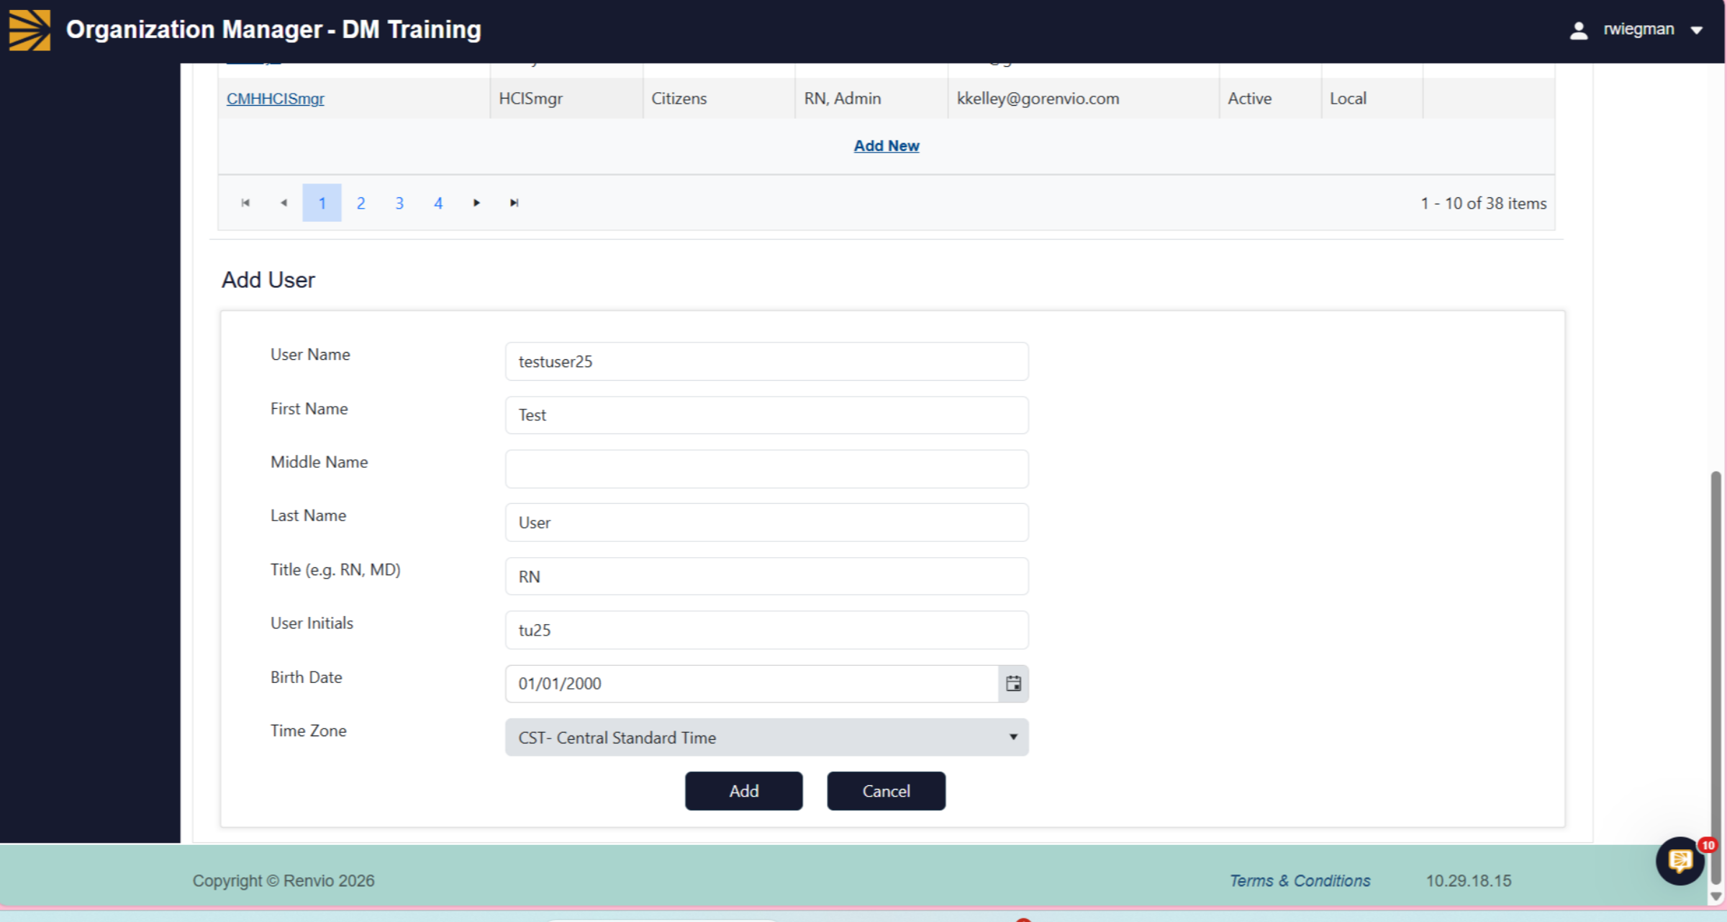The height and width of the screenshot is (922, 1727).
Task: Select page 1 in the pager
Action: [322, 203]
